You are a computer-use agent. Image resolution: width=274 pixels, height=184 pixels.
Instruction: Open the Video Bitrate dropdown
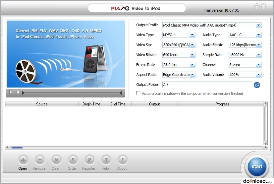point(192,55)
